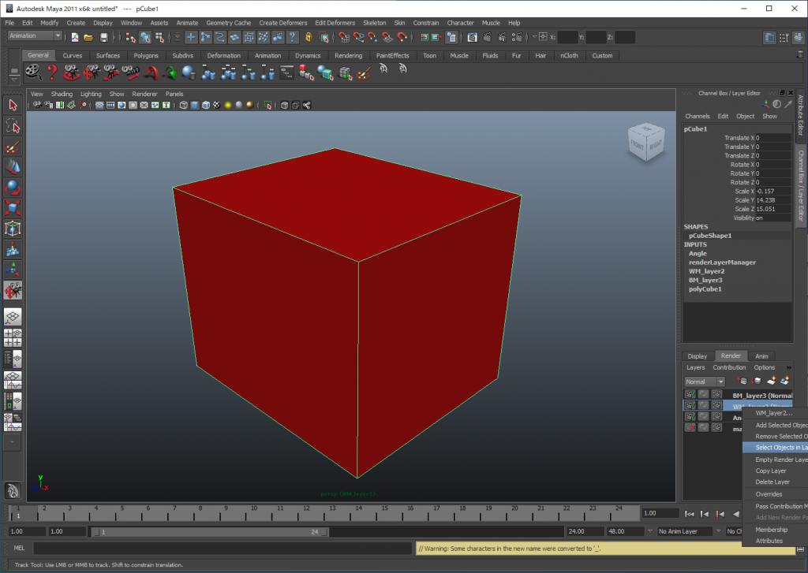Pick the Rotate tool sphere icon
This screenshot has height=573, width=808.
coord(13,188)
